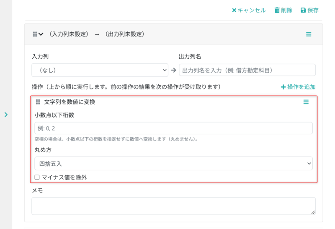Click the X icon of キャンセル
Viewport: 335px width, 229px height.
click(x=234, y=10)
